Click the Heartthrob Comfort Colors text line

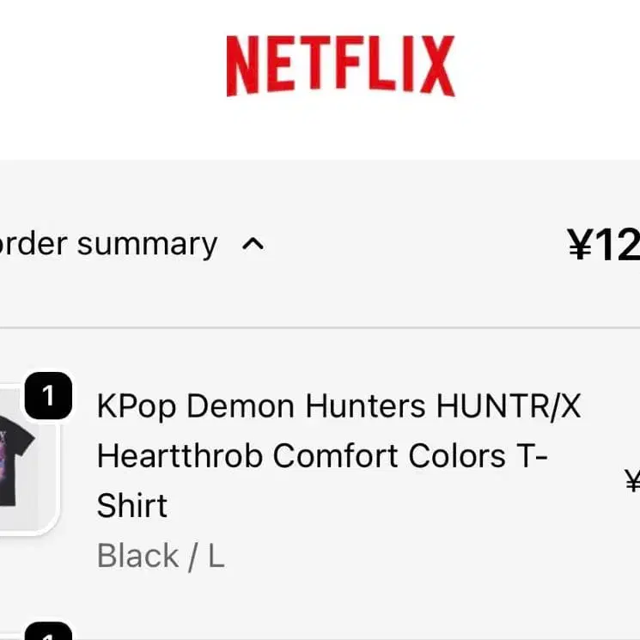[x=322, y=455]
